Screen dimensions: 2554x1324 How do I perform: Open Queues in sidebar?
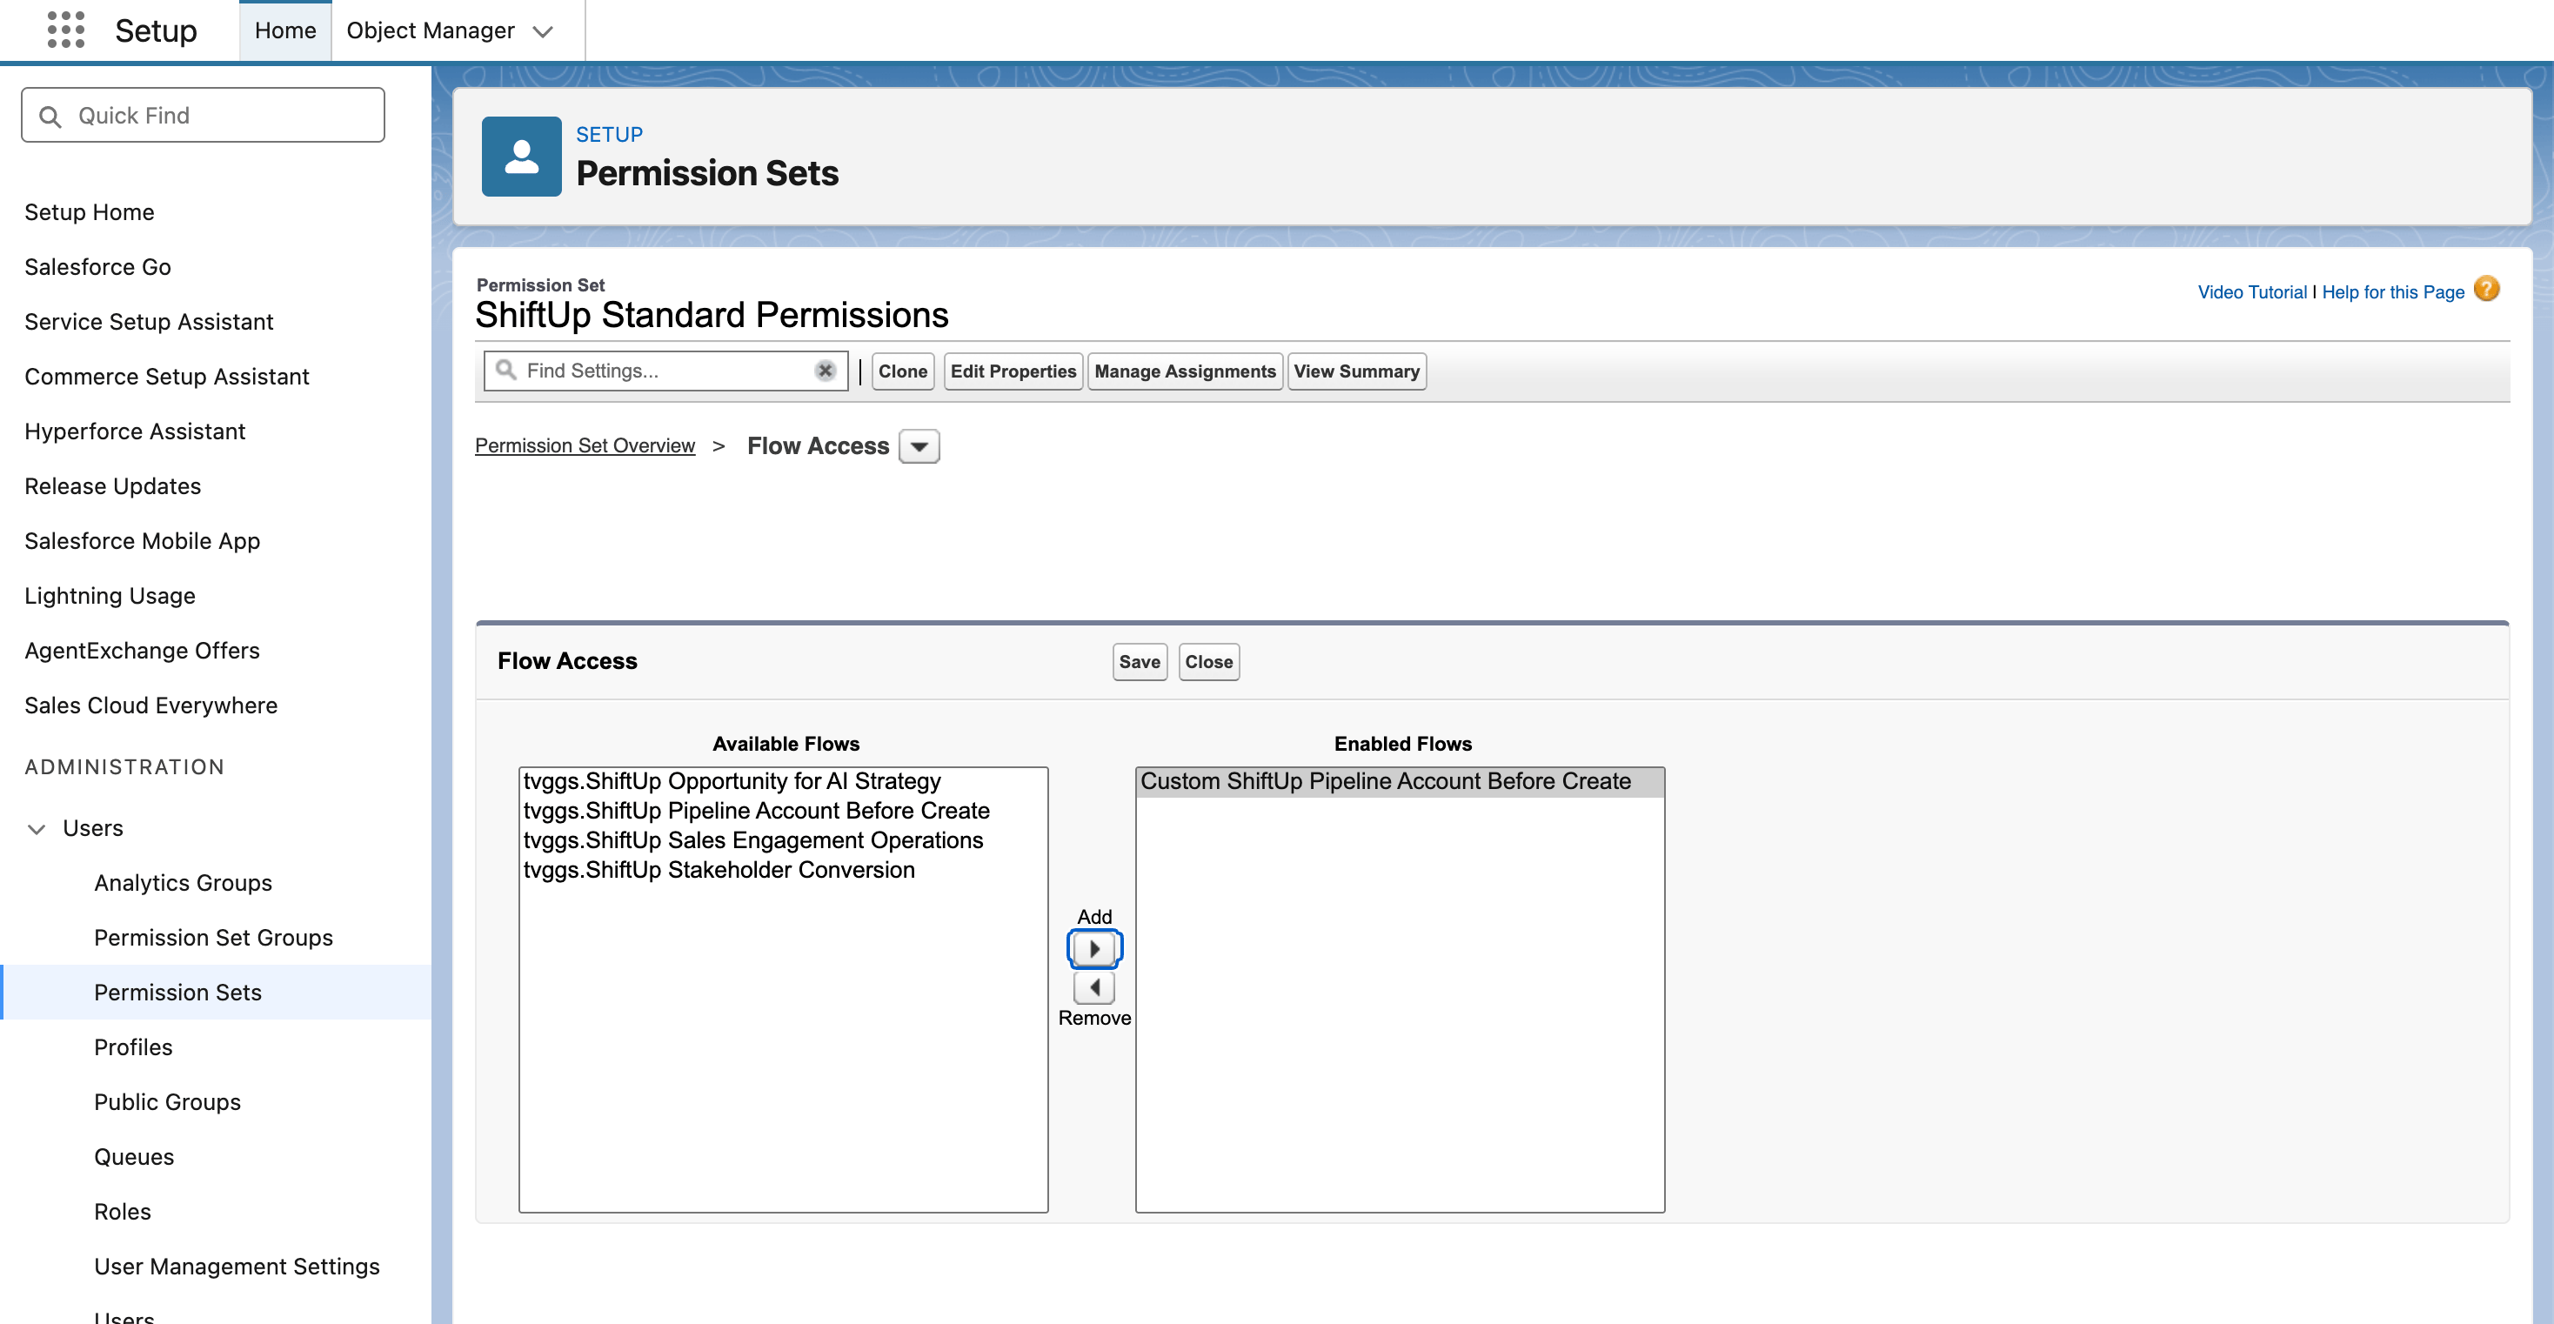pyautogui.click(x=134, y=1157)
